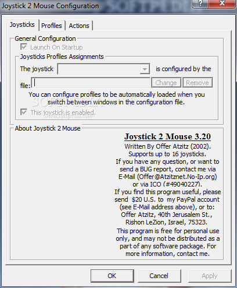Screen dimensions: 237x288
Task: Click the 'Joysticks Profiles Assignments' group label
Action: pos(62,57)
